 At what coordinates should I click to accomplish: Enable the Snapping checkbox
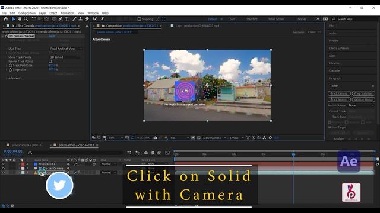pyautogui.click(x=139, y=19)
